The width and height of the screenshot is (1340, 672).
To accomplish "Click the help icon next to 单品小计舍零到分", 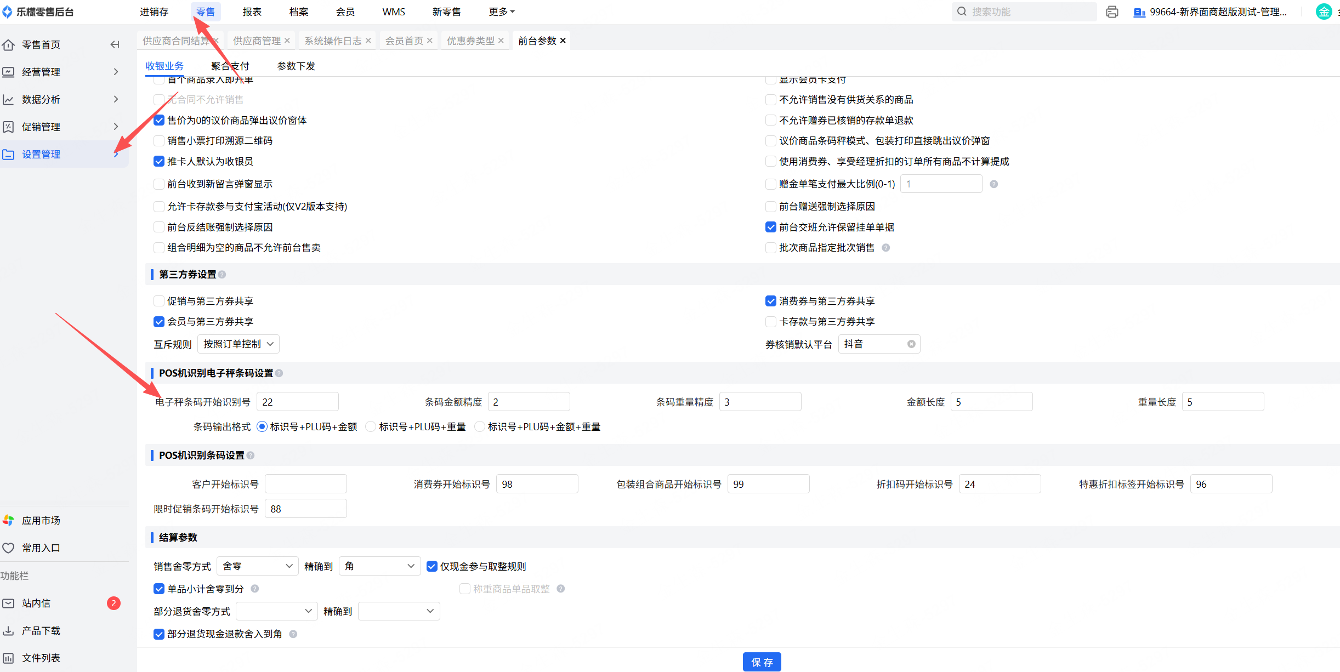I will [255, 589].
